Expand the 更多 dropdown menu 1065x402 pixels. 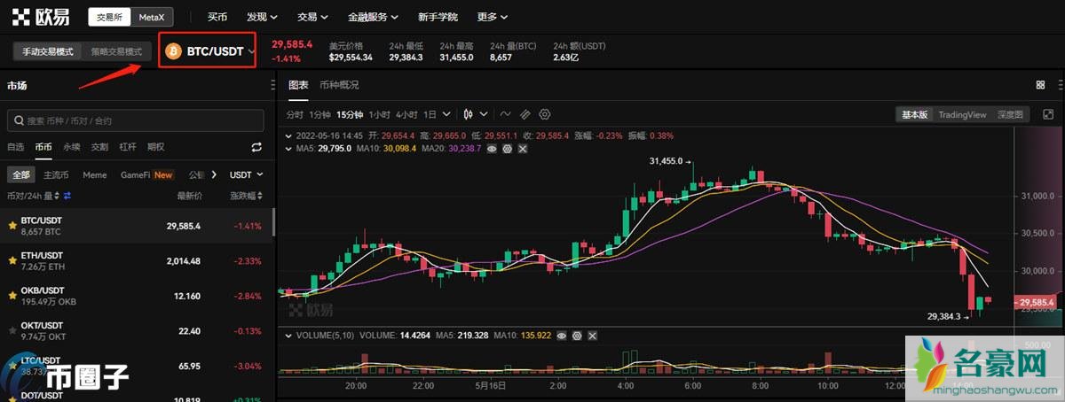pyautogui.click(x=493, y=17)
